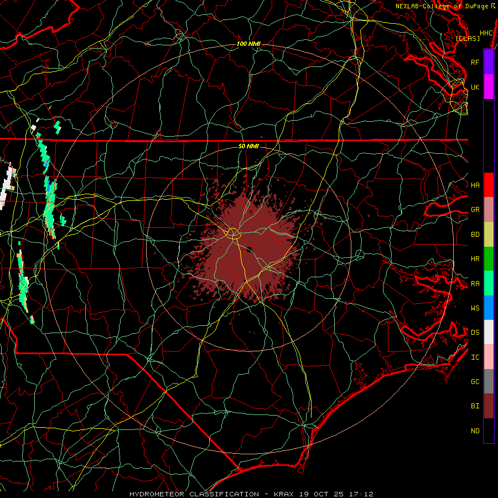Click the HHC product code label
Screen dimensions: 498x498
tap(486, 33)
